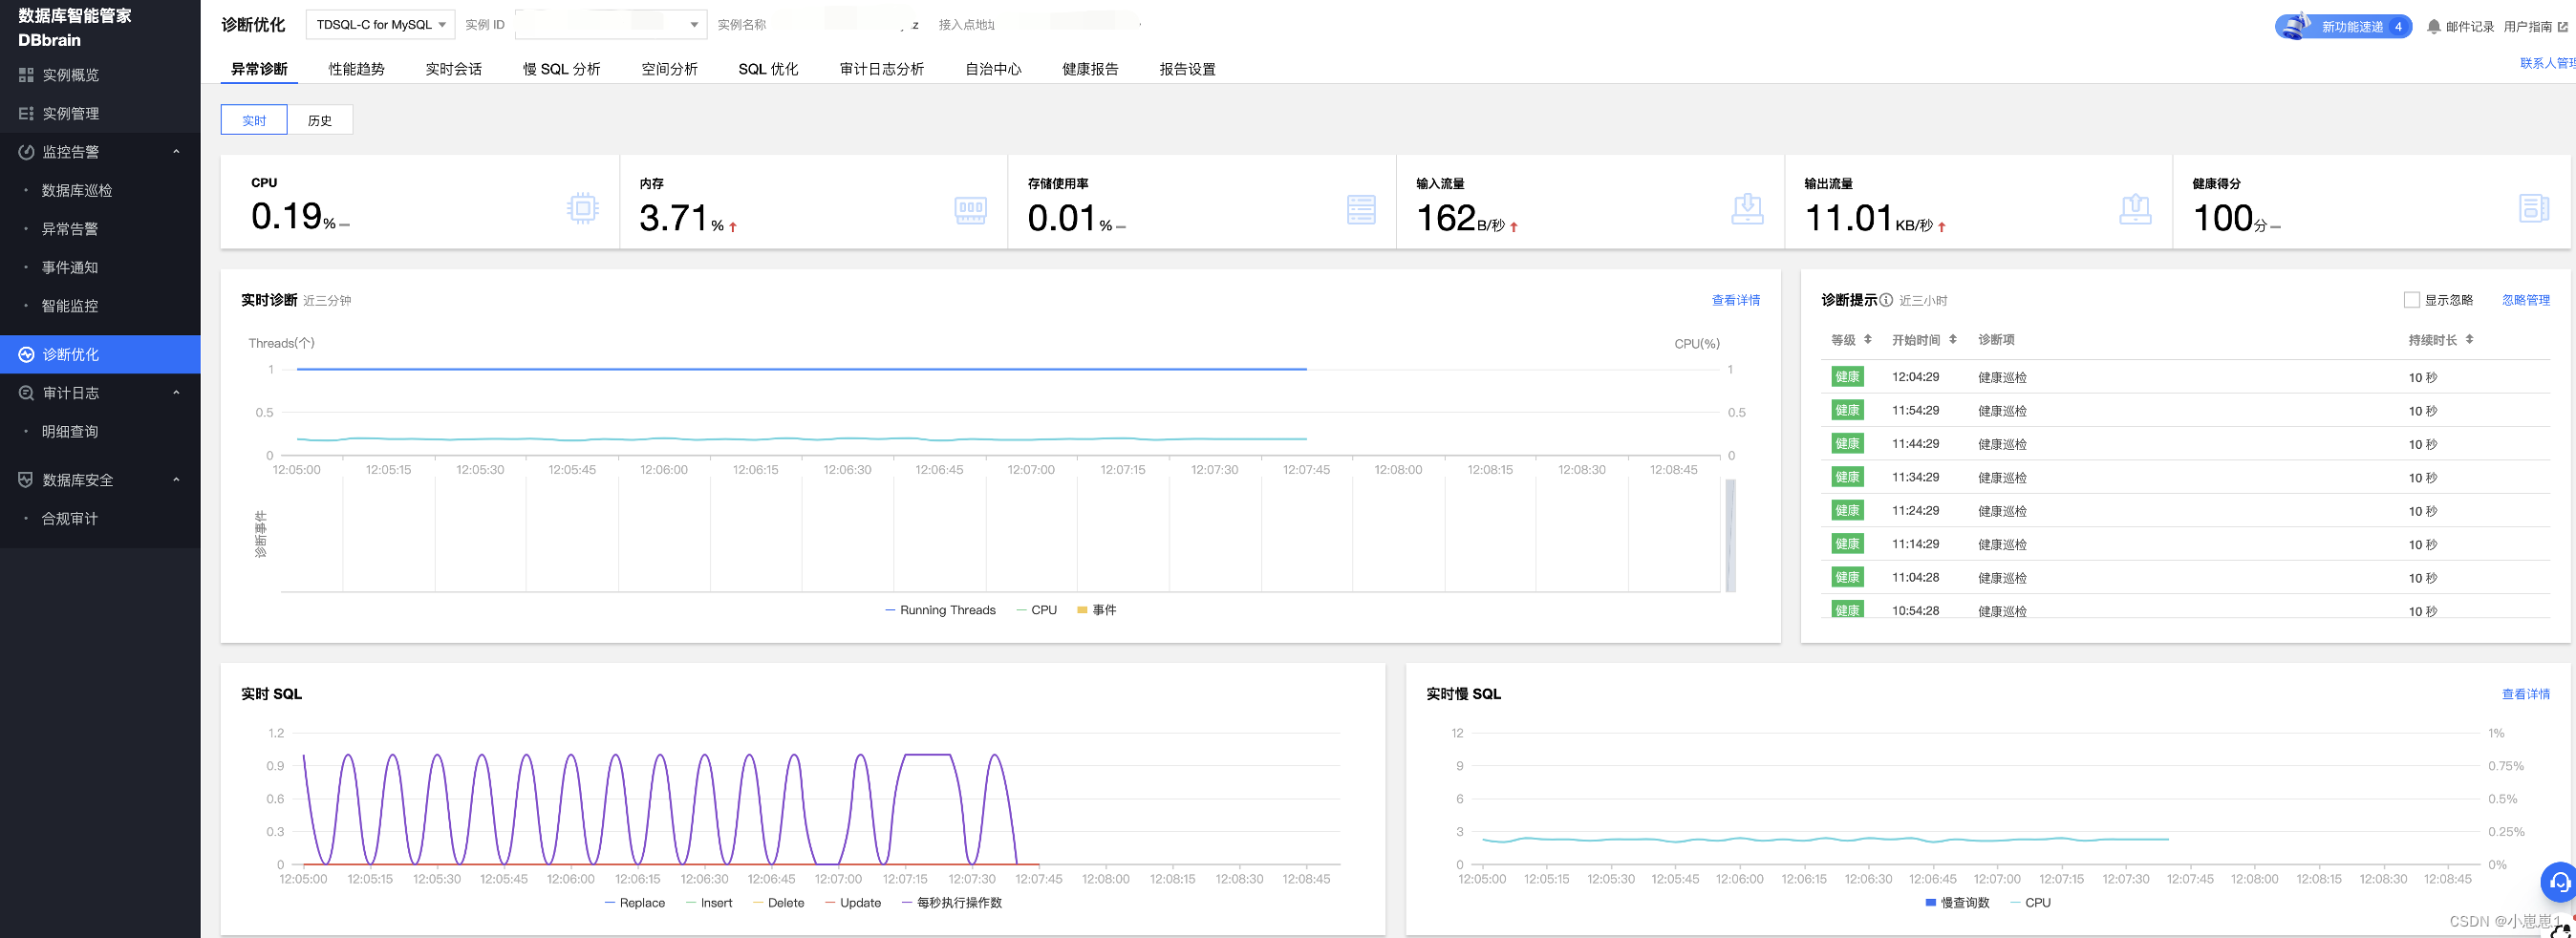Image resolution: width=2576 pixels, height=938 pixels.
Task: Click the 新功能速递 rocket banner
Action: tap(2344, 26)
